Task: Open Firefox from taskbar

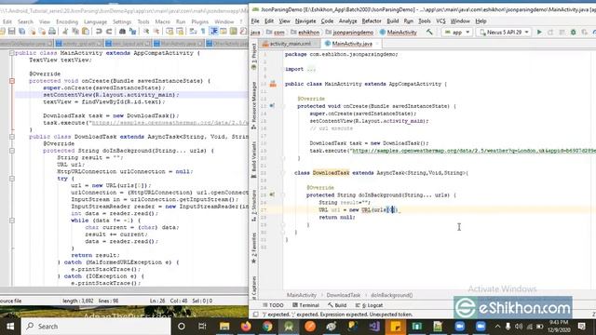Action: (246, 327)
